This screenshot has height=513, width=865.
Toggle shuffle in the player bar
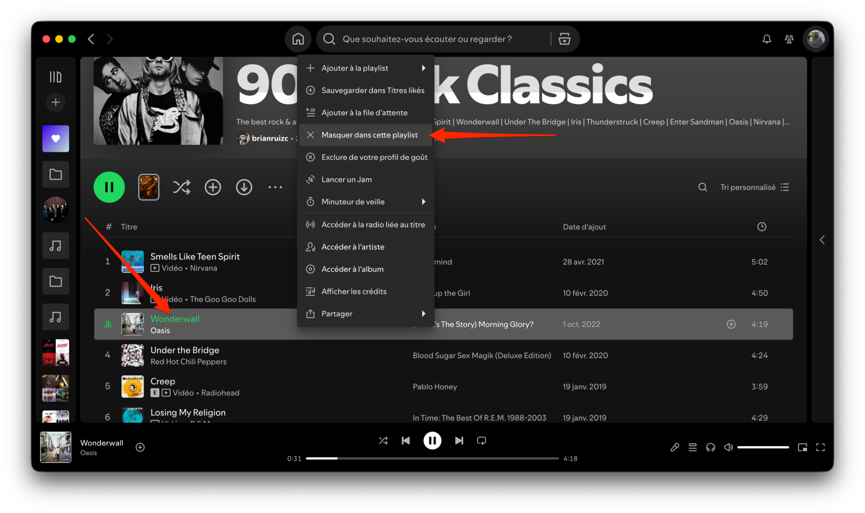pyautogui.click(x=383, y=440)
